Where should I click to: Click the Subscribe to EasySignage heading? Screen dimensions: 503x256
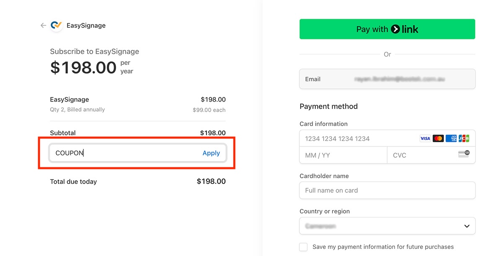pyautogui.click(x=94, y=51)
